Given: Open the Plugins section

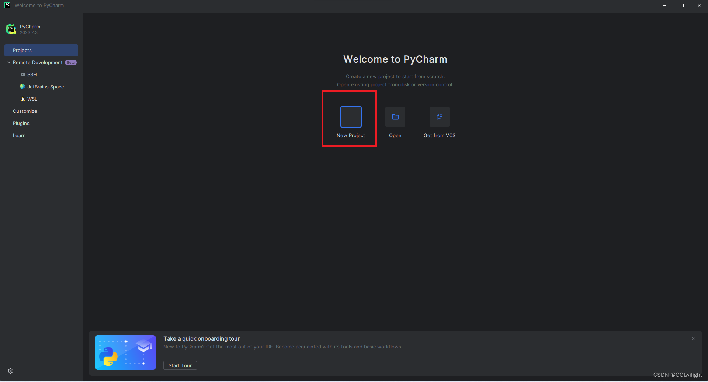Looking at the screenshot, I should 21,123.
